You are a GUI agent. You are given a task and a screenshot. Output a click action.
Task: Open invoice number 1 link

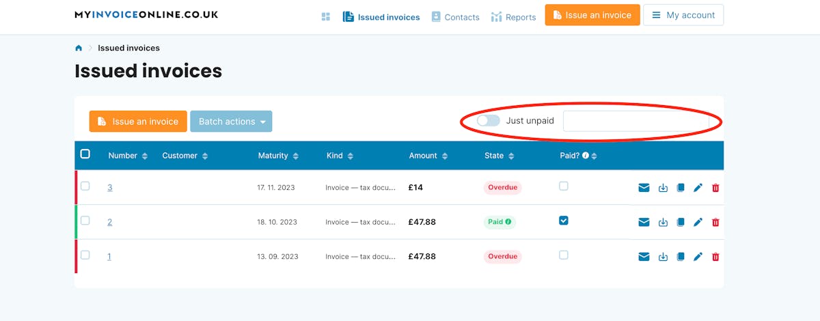(109, 256)
